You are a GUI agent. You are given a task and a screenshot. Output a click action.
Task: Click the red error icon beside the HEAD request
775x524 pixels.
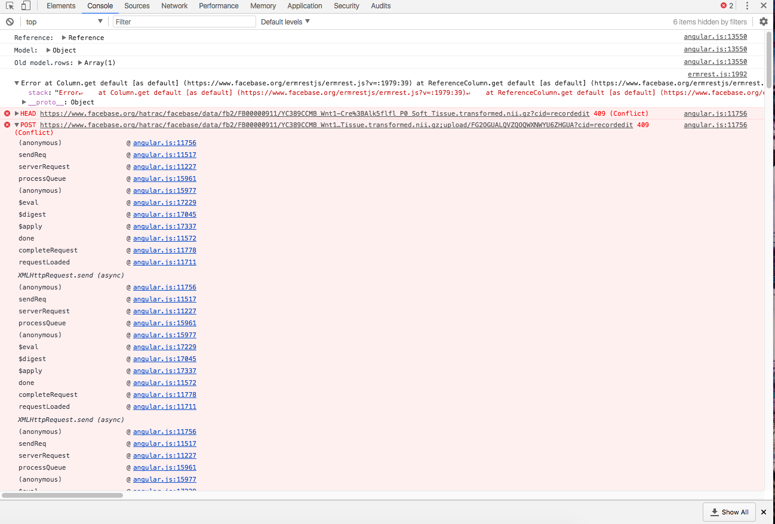pos(7,113)
